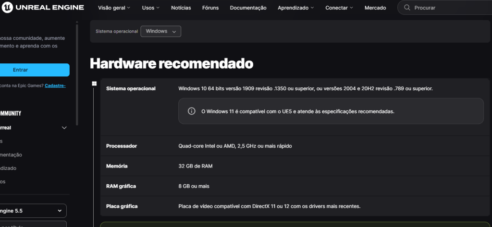The height and width of the screenshot is (227, 492).
Task: Click the Placa gráfica row label
Action: (x=122, y=206)
